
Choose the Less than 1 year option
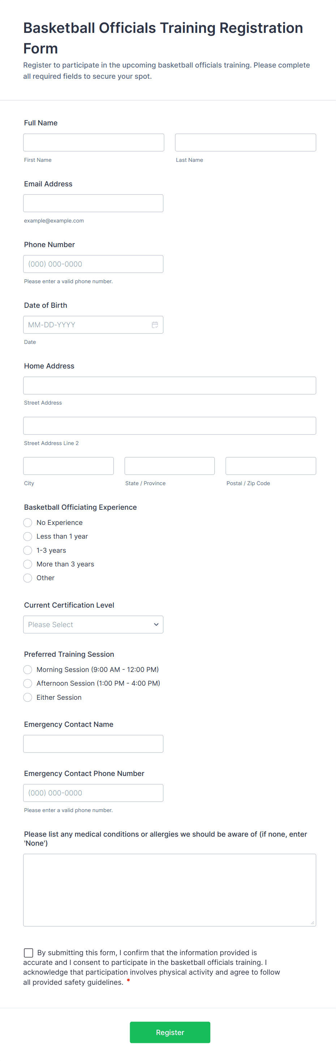(27, 536)
